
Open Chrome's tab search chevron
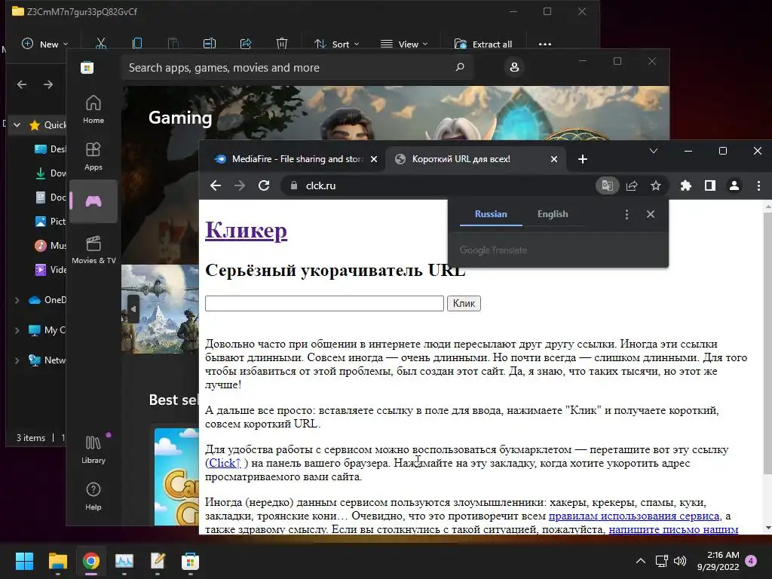tap(654, 151)
